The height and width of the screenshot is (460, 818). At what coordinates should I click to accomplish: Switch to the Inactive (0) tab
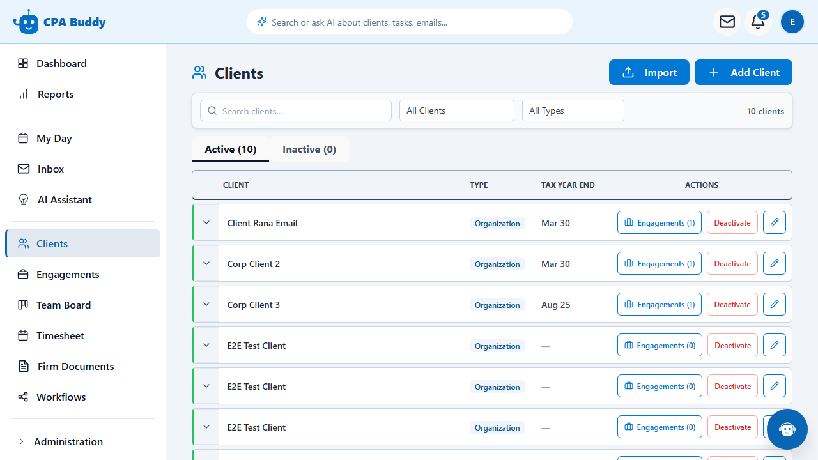(x=309, y=149)
